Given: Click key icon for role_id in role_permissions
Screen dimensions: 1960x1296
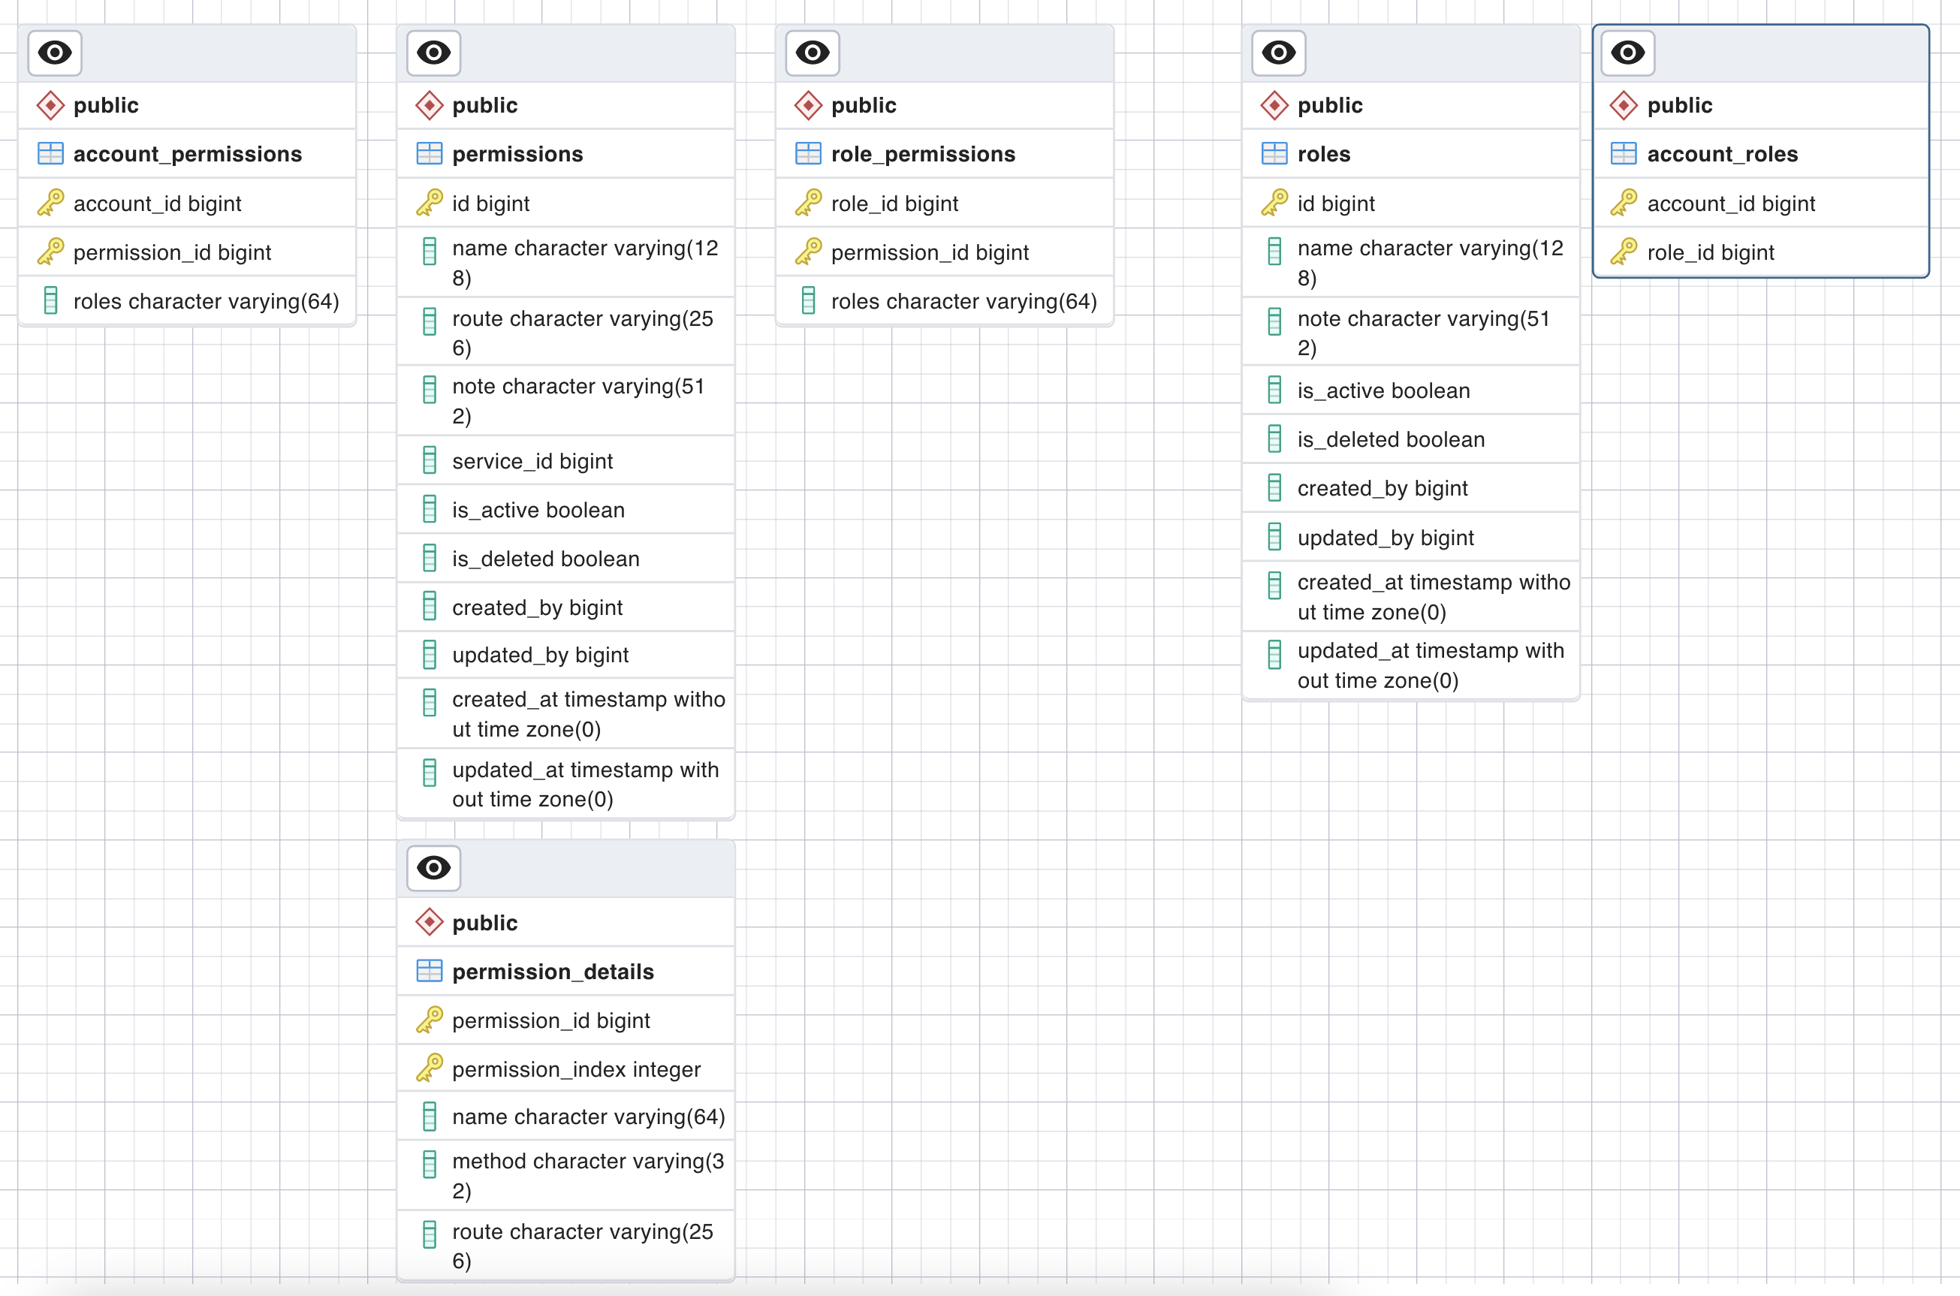Looking at the screenshot, I should (807, 203).
